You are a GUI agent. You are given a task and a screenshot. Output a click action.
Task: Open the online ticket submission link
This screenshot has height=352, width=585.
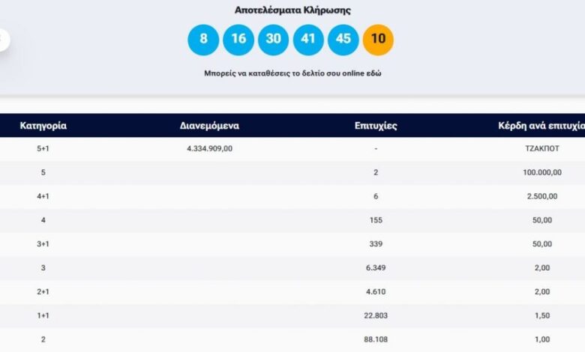click(292, 75)
